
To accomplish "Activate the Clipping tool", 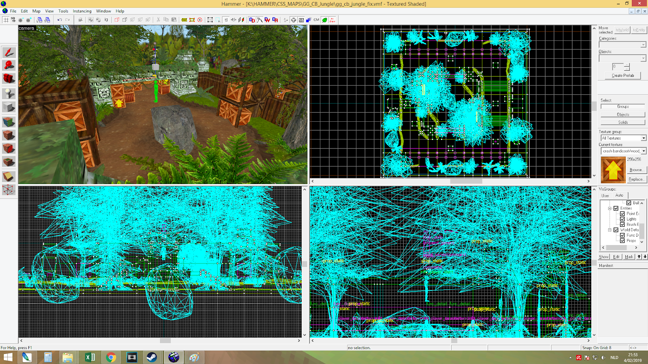I will 9,176.
